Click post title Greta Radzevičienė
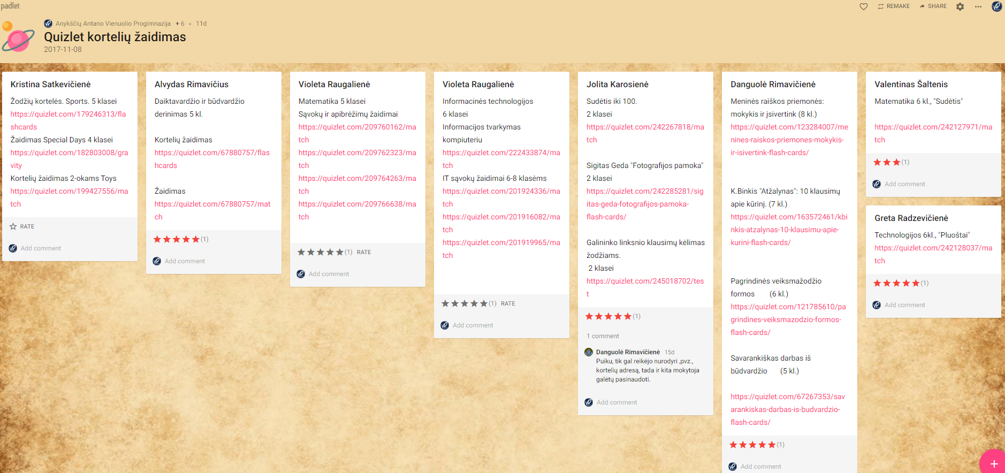 [911, 218]
